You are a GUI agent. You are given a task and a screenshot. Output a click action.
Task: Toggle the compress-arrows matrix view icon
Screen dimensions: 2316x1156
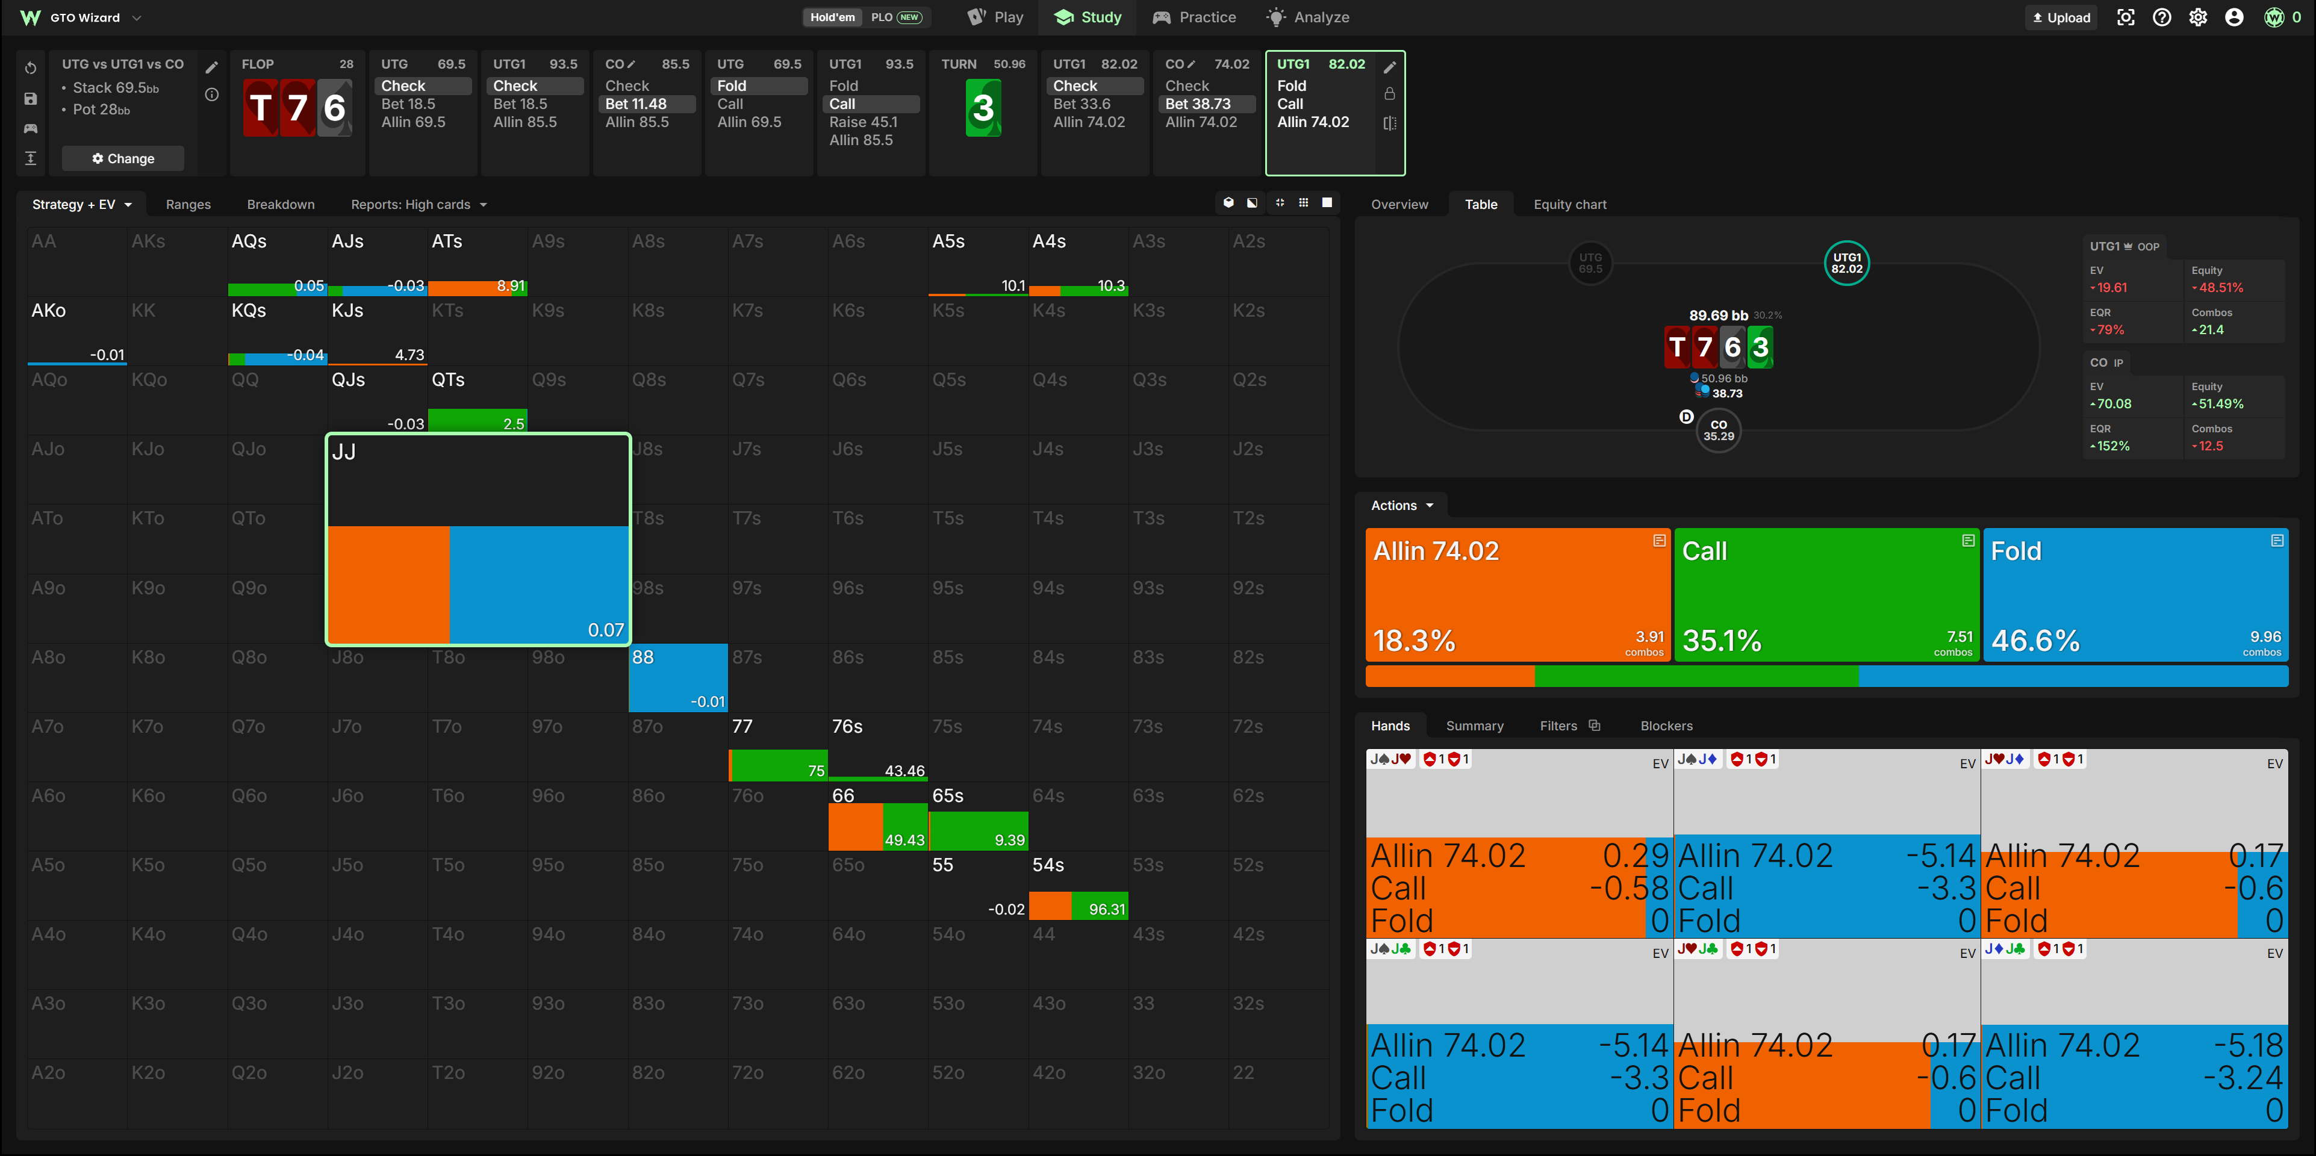click(x=1280, y=203)
